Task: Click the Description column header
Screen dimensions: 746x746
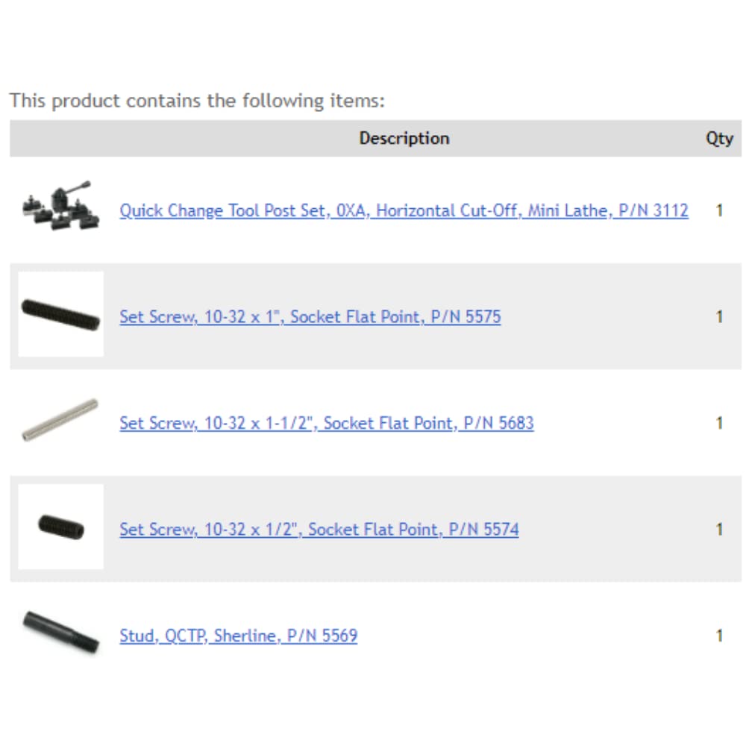Action: (x=404, y=139)
